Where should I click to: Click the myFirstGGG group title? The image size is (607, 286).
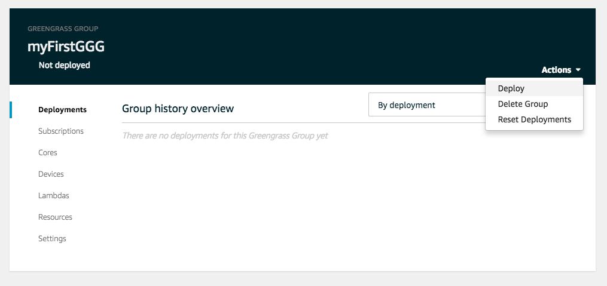[66, 47]
